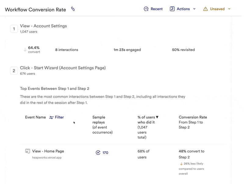Copy link icon beside Workflow Conversion Rate title
This screenshot has height=184, width=244.
pos(73,9)
